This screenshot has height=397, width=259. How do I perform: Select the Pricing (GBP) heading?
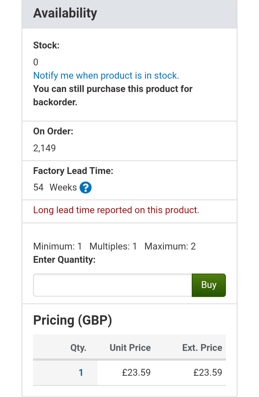73,320
